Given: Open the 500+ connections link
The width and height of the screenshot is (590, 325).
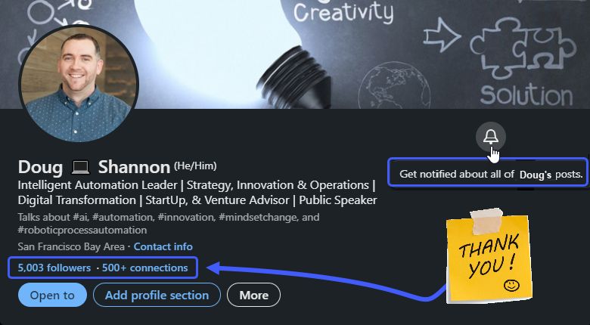Looking at the screenshot, I should coord(144,268).
